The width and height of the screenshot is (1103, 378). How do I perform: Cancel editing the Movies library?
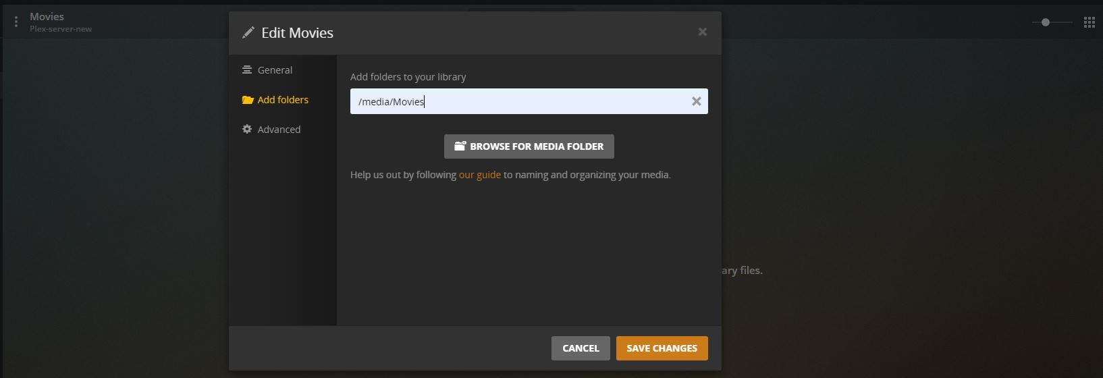pos(581,348)
